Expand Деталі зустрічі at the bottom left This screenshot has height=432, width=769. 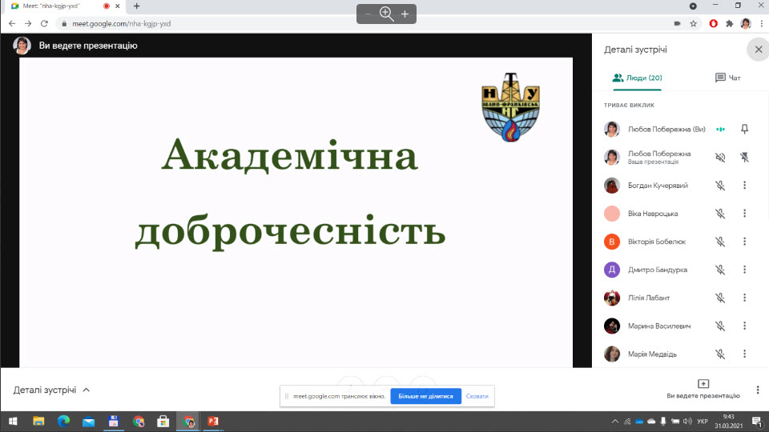(51, 390)
